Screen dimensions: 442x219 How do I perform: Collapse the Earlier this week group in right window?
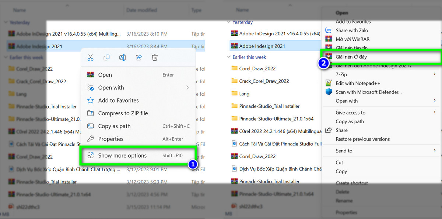click(x=229, y=57)
